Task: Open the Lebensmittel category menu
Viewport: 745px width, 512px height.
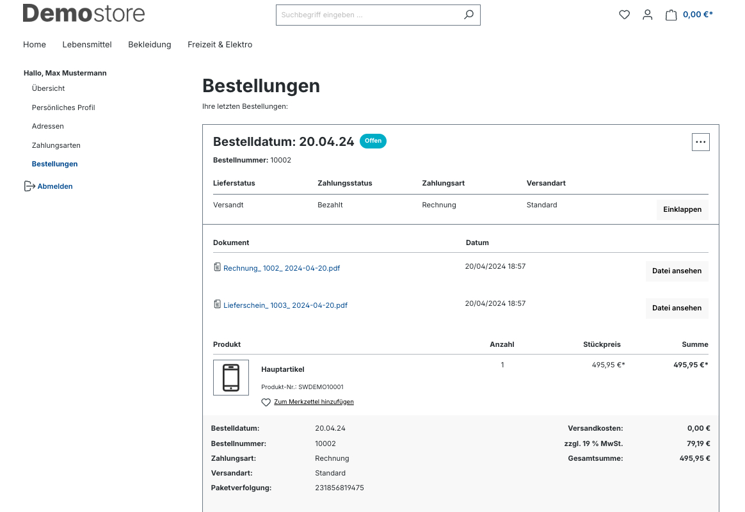Action: 87,45
